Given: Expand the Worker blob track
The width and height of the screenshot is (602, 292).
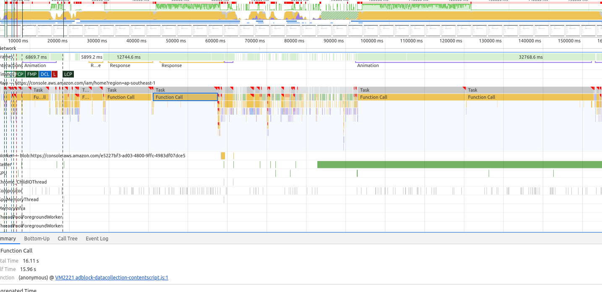Looking at the screenshot, I should pyautogui.click(x=92, y=156).
